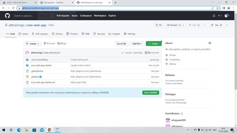The height and width of the screenshot is (133, 237).
Task: Go back in the browser
Action: (x=3, y=8)
